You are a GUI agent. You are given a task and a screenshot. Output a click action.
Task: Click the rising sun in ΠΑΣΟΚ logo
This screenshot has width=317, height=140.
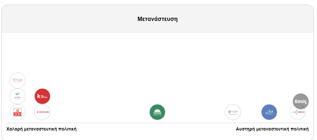157,110
